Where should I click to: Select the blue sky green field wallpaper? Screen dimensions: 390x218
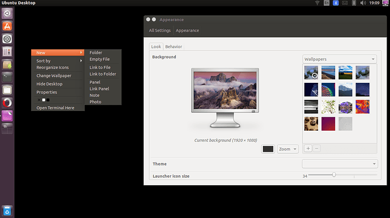(x=345, y=73)
